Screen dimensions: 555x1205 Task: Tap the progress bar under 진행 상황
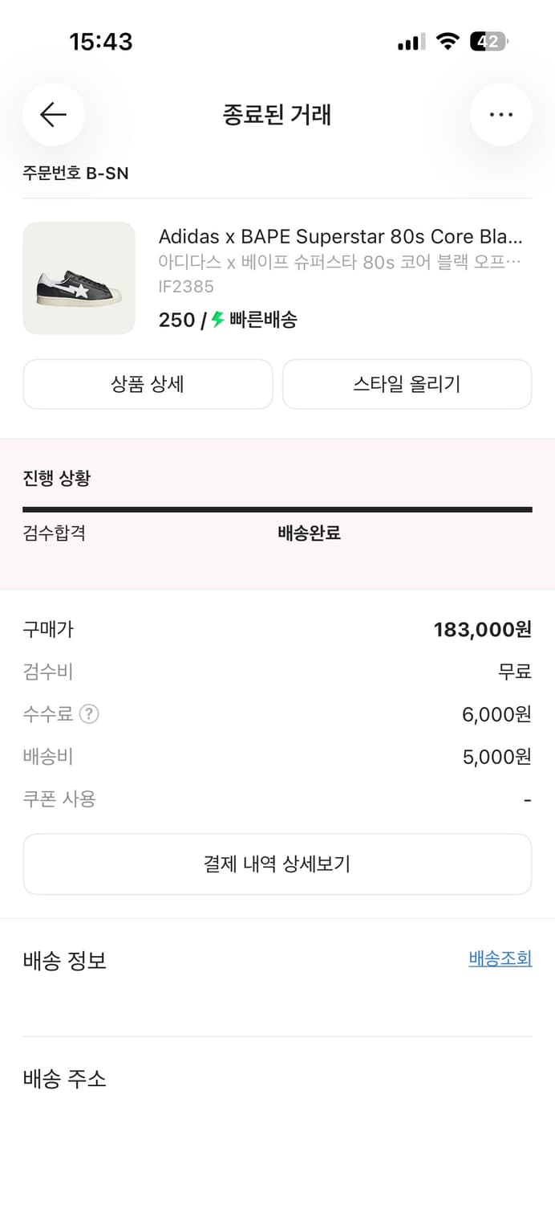(x=277, y=509)
